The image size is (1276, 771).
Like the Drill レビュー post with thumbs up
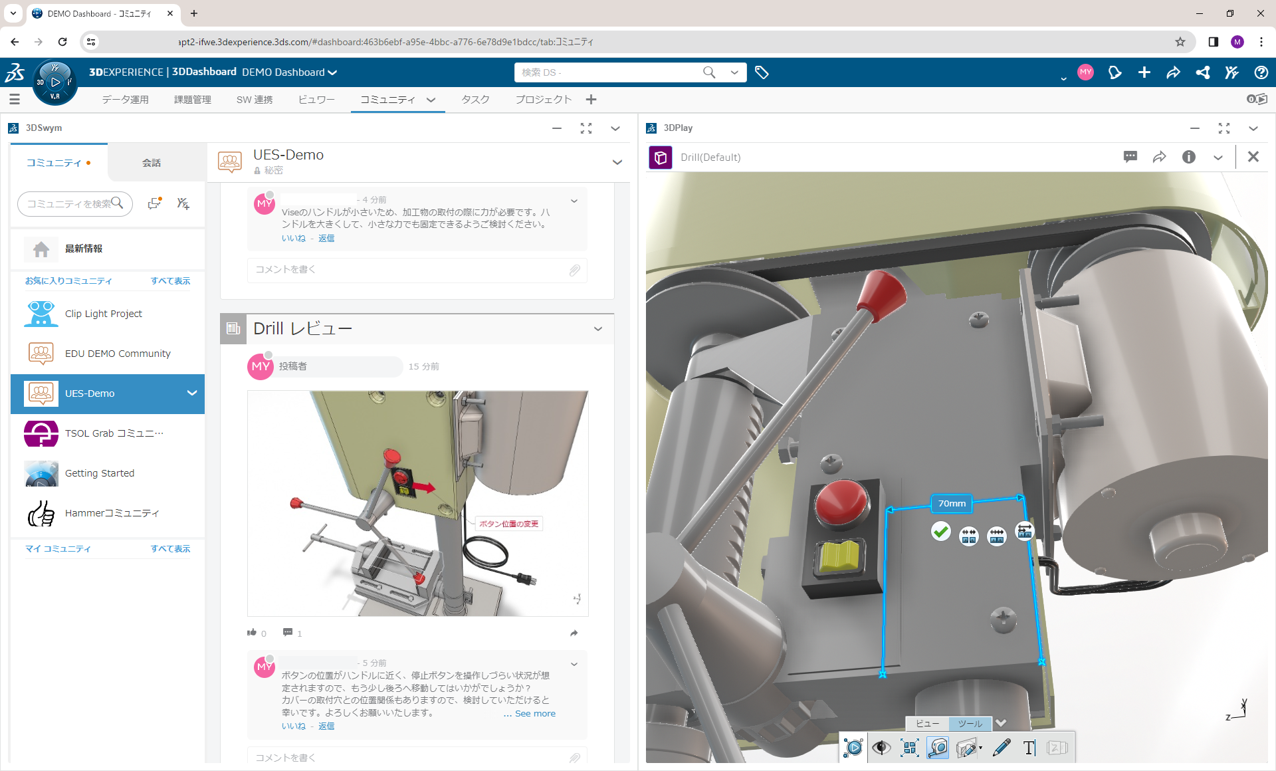pyautogui.click(x=252, y=633)
